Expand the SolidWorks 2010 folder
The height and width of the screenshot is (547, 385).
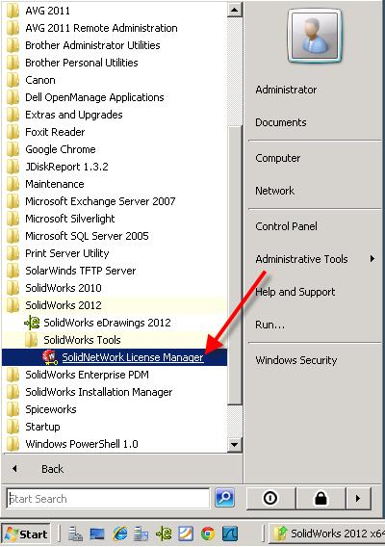coord(115,288)
